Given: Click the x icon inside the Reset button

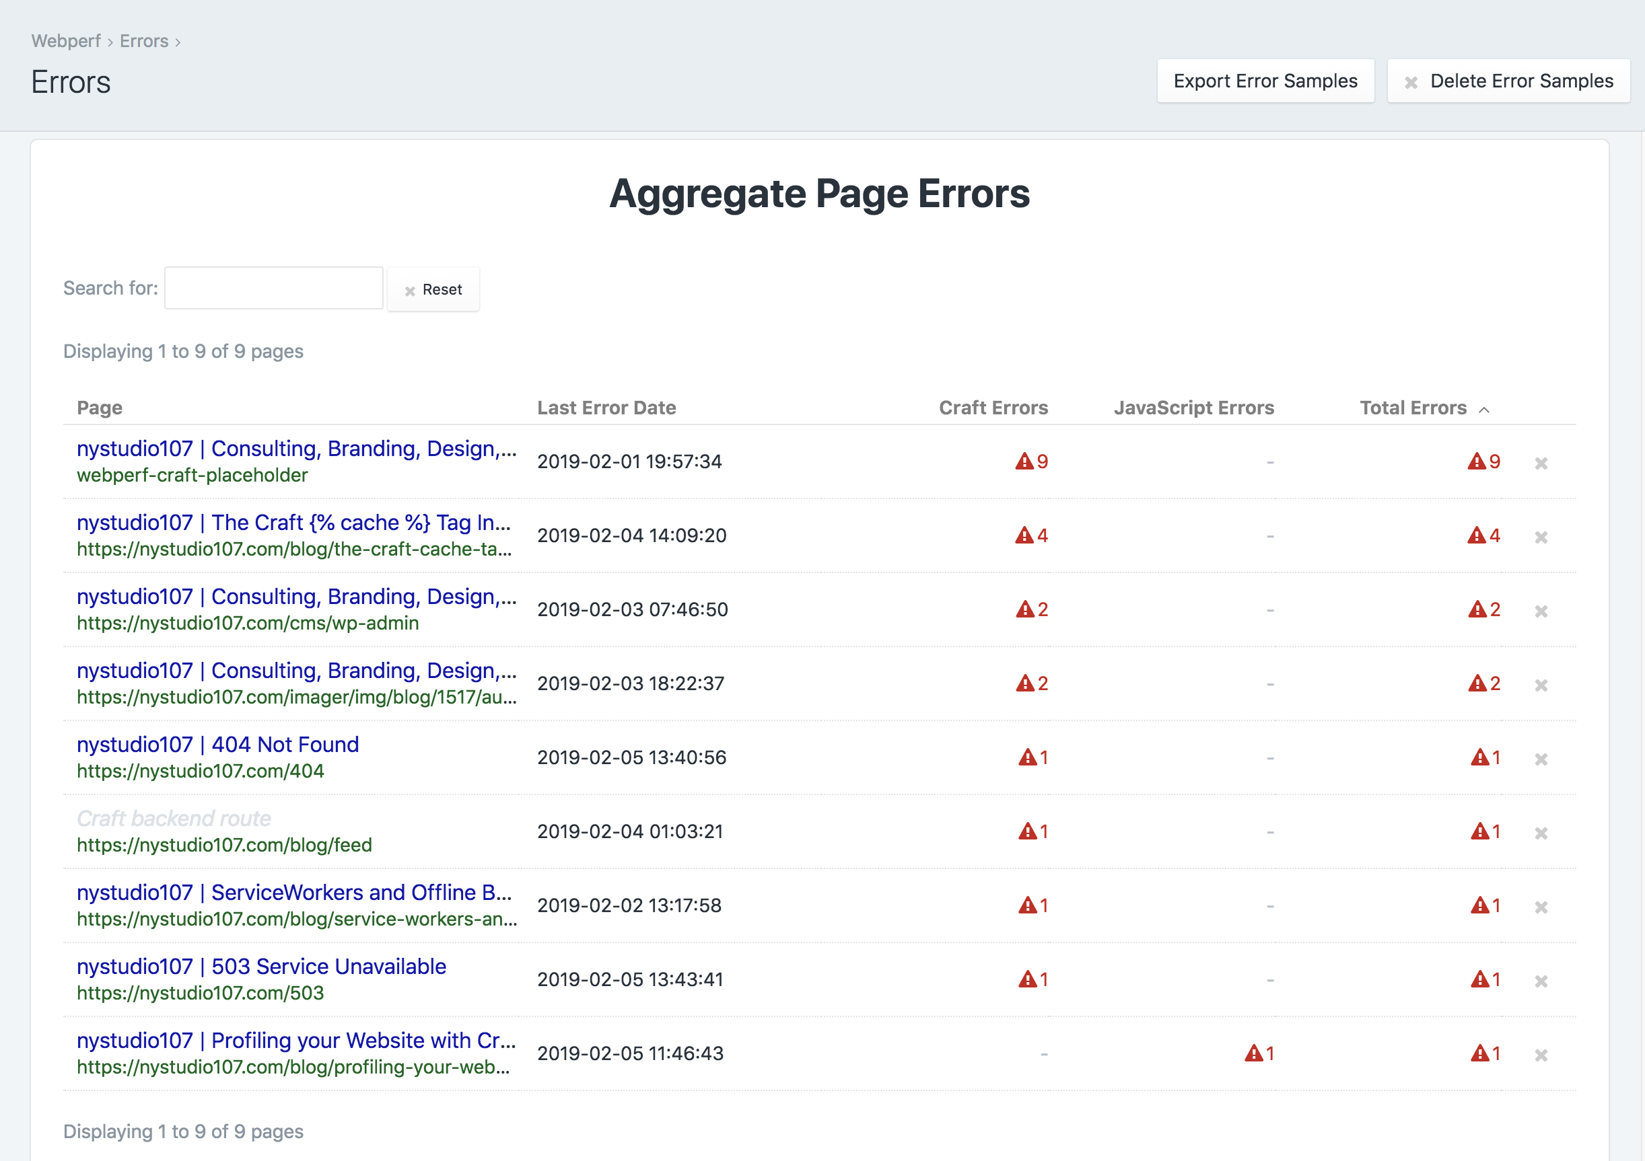Looking at the screenshot, I should tap(409, 290).
